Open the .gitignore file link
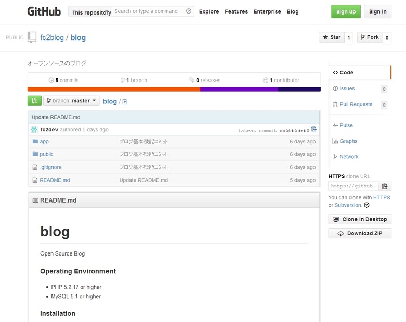406x322 pixels. pyautogui.click(x=51, y=167)
